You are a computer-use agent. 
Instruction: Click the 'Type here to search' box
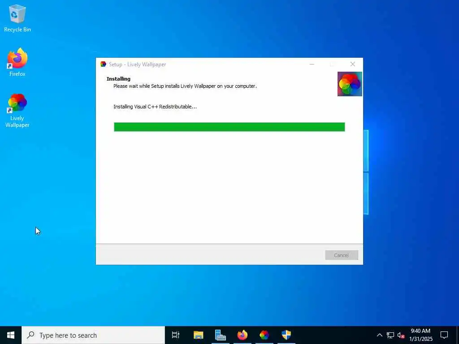[93, 335]
